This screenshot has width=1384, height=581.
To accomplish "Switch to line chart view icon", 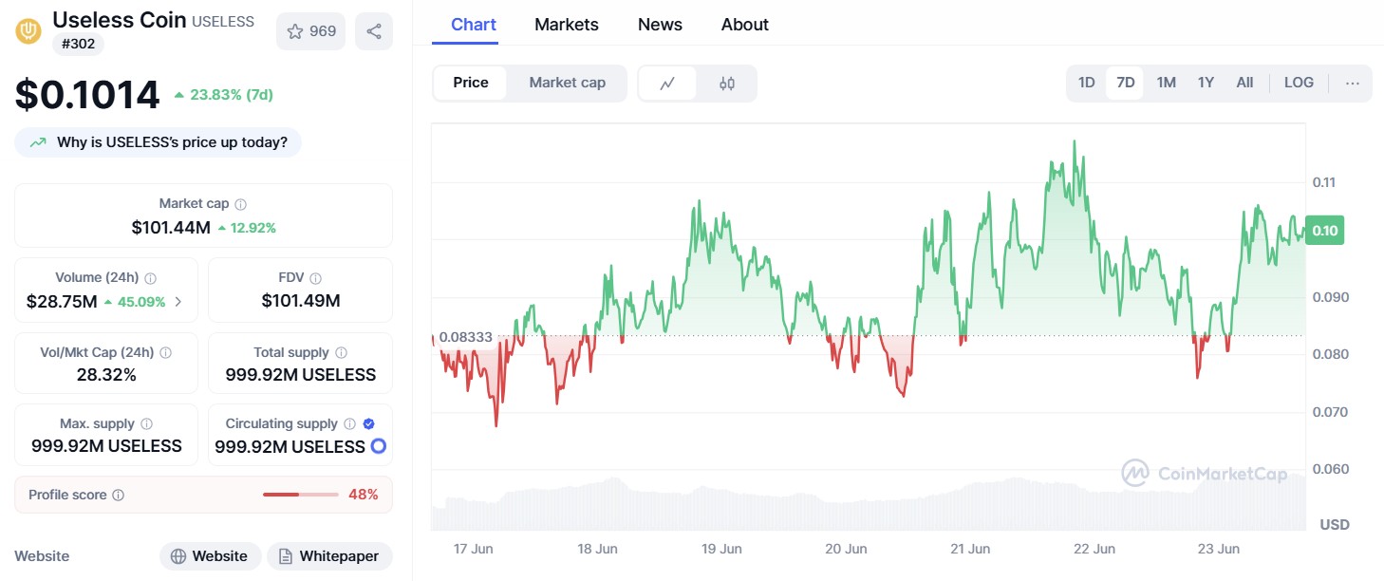I will tap(667, 84).
